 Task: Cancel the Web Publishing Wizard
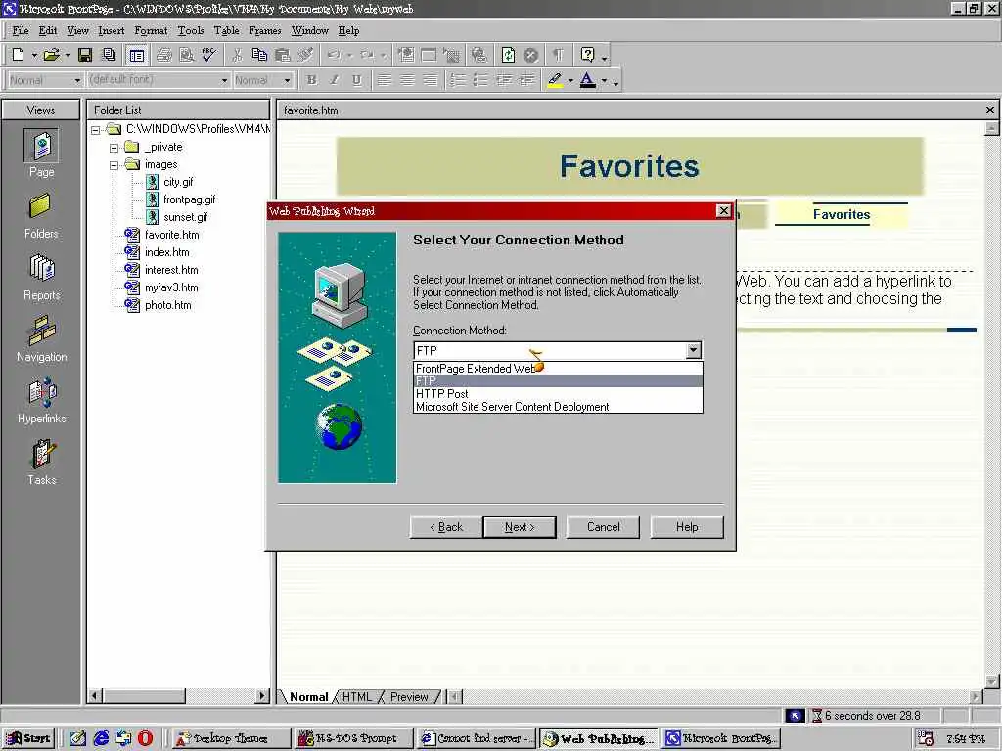603,527
